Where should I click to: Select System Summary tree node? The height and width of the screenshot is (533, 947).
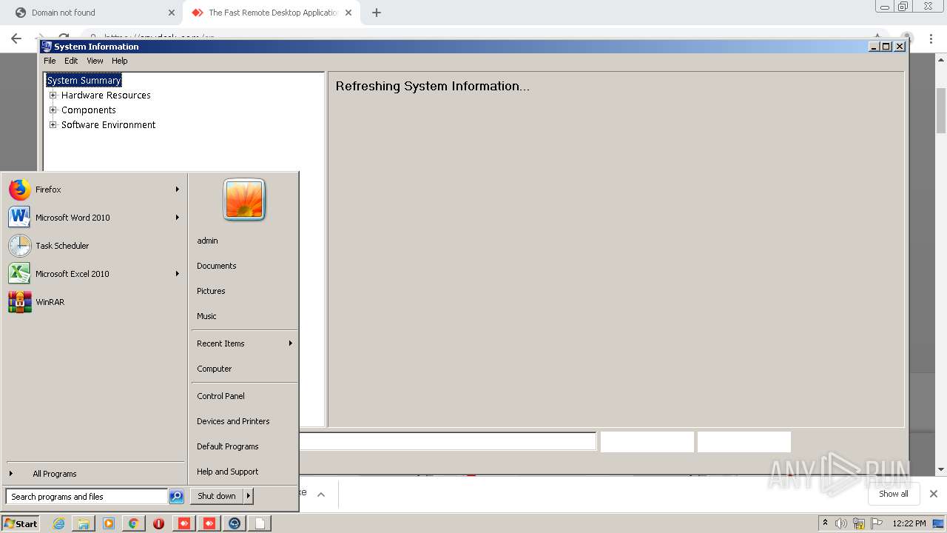click(84, 80)
